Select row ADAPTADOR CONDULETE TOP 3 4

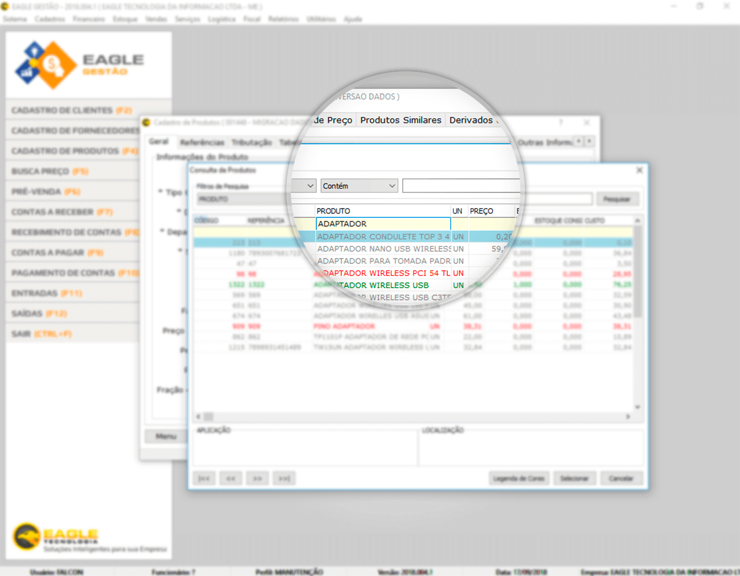383,236
